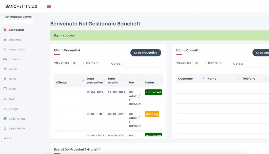Viewport: 269px width, 154px height.
Task: Open the Gruppi menu item
Action: [x=13, y=109]
